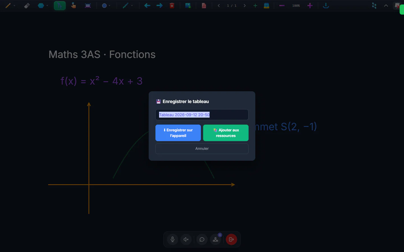Click the 100% zoom level readout

(x=296, y=6)
